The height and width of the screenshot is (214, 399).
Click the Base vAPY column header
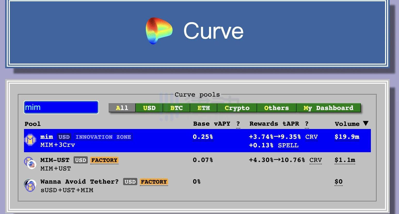point(212,124)
